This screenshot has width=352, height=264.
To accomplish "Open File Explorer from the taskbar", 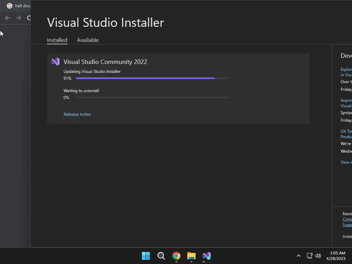I will [191, 256].
